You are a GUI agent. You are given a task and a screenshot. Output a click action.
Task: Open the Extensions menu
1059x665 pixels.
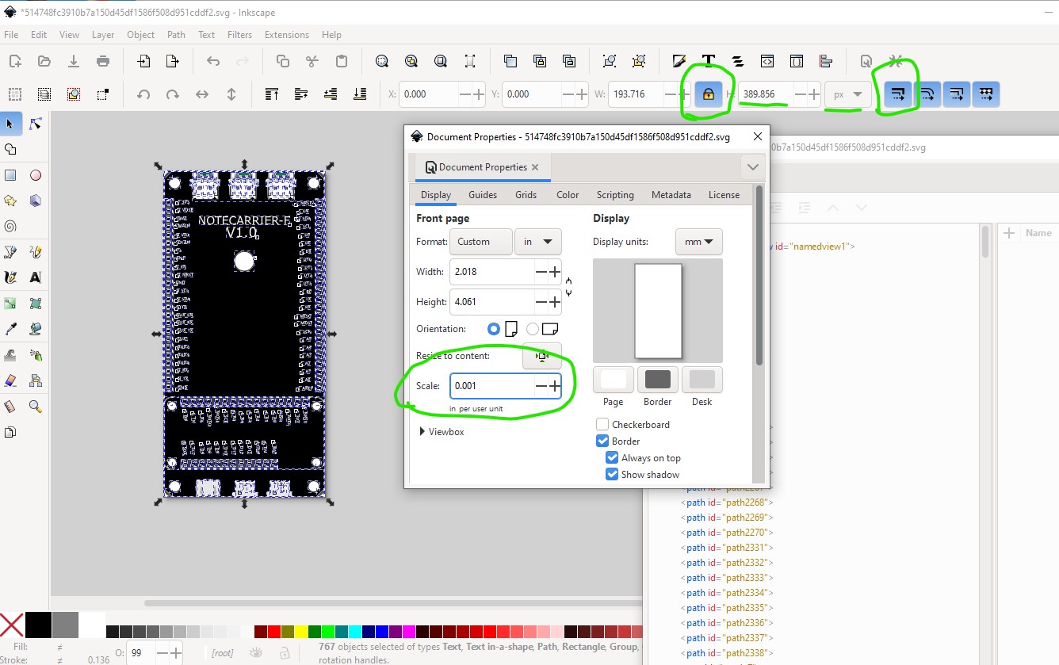(287, 35)
